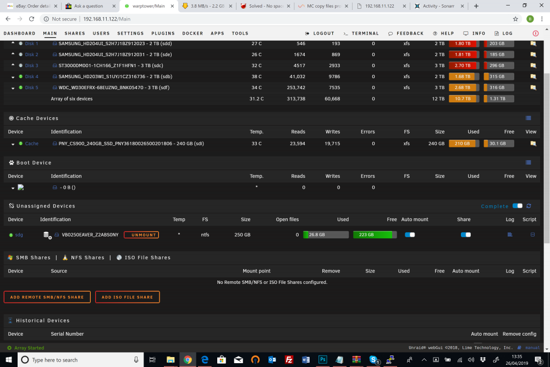Click the Cache 210 GB used bar
Image resolution: width=550 pixels, height=367 pixels.
(x=464, y=144)
